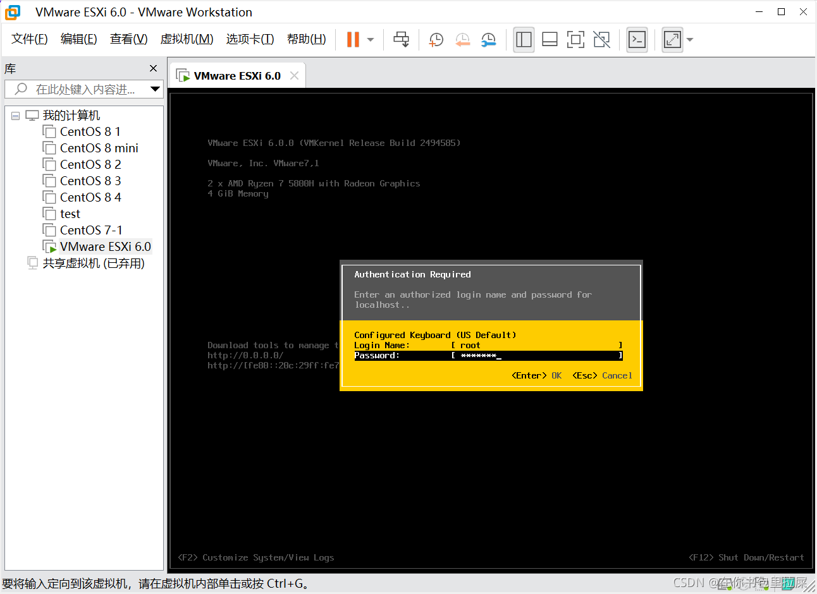817x594 pixels.
Task: Click the http://0.0.0.0/ address text
Action: 245,355
